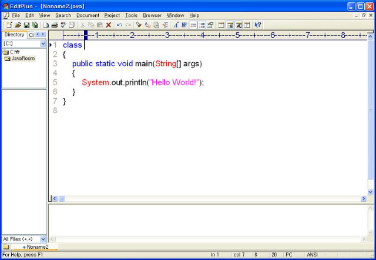Click the editor vertical scrollbar up arrow

point(370,36)
